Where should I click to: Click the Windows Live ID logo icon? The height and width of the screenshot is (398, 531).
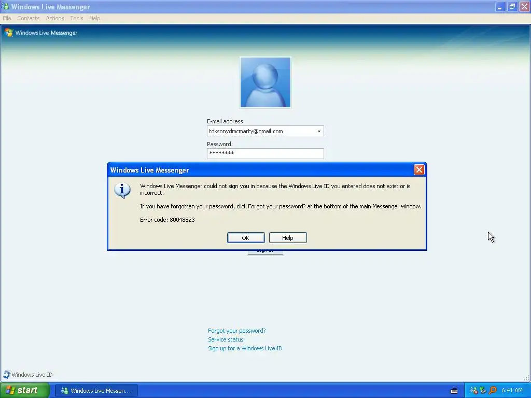[x=6, y=374]
